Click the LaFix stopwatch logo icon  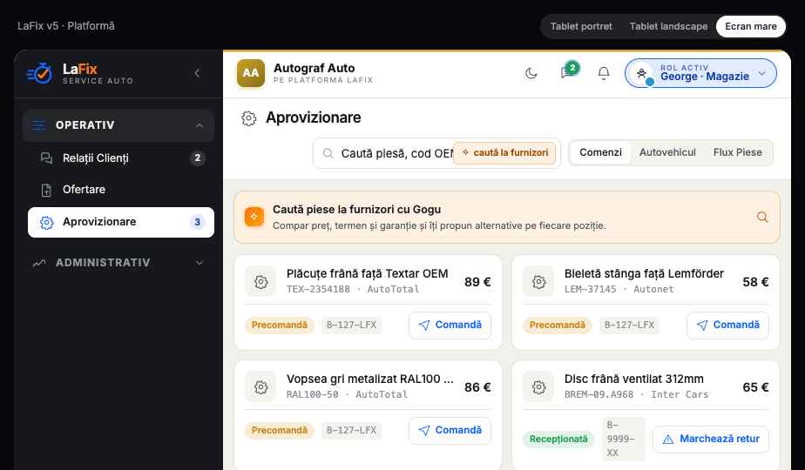coord(39,73)
